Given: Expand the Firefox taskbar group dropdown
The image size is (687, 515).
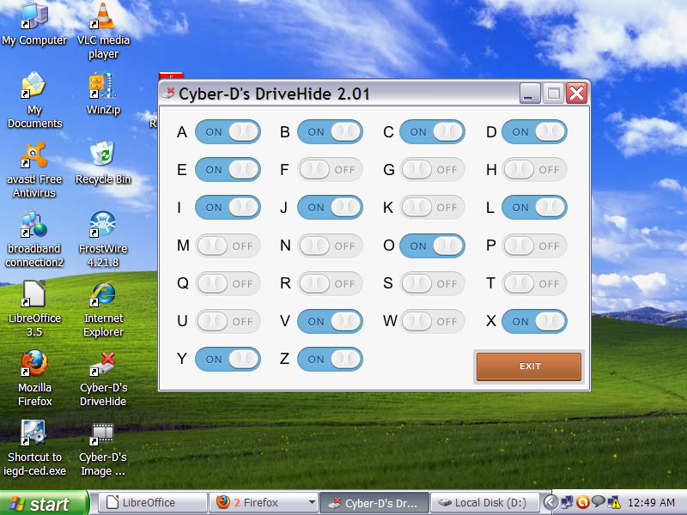Looking at the screenshot, I should (311, 503).
